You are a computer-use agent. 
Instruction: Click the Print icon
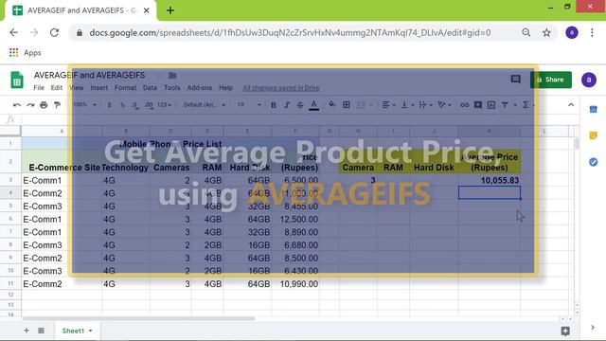[x=44, y=105]
